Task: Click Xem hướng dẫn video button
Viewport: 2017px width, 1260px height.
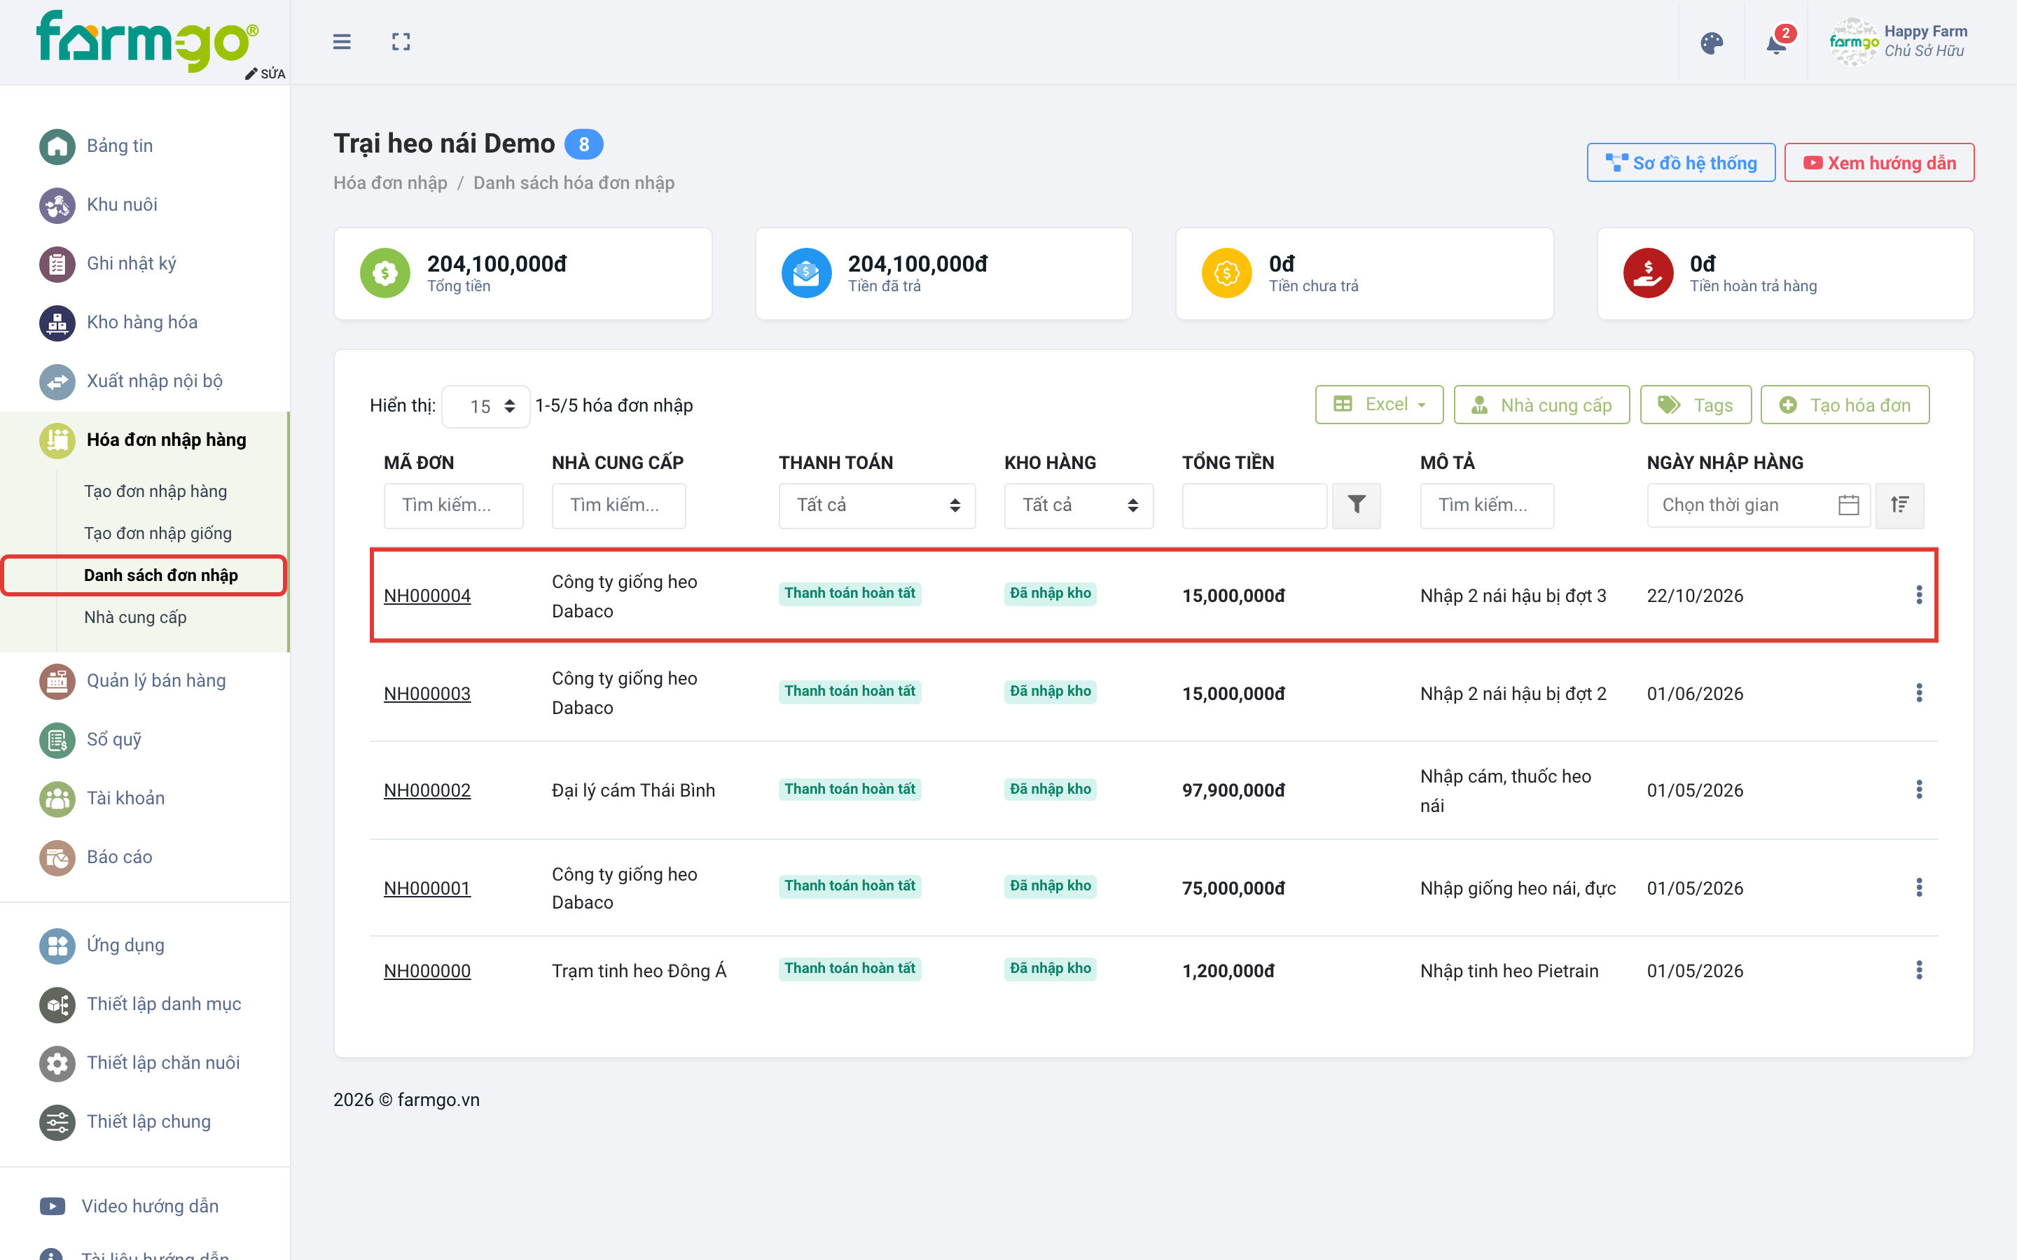Action: pyautogui.click(x=1878, y=162)
